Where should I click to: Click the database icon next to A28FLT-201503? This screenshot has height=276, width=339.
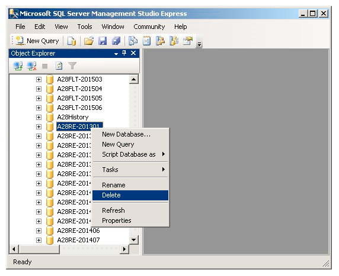point(50,79)
